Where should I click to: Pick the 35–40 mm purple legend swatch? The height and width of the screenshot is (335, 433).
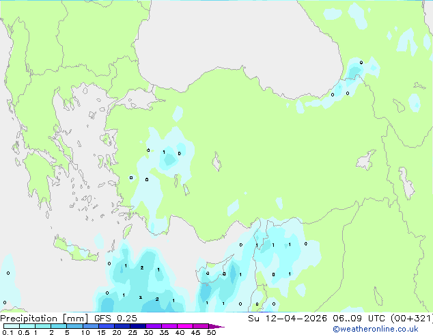(169, 326)
